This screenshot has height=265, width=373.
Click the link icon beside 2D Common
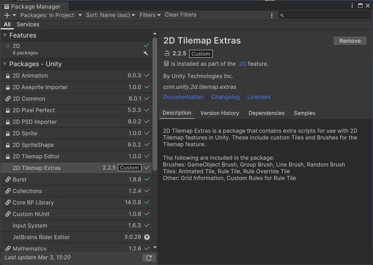pyautogui.click(x=8, y=99)
